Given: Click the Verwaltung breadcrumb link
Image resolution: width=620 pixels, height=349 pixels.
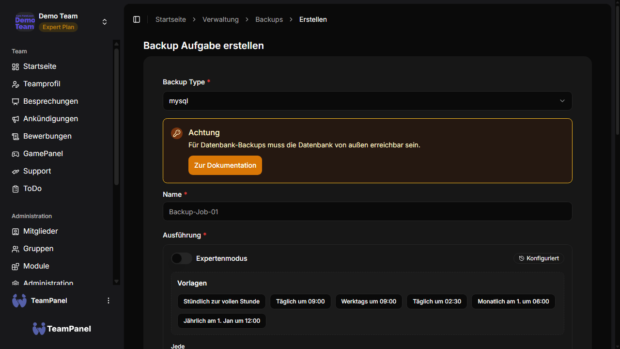Looking at the screenshot, I should [220, 19].
